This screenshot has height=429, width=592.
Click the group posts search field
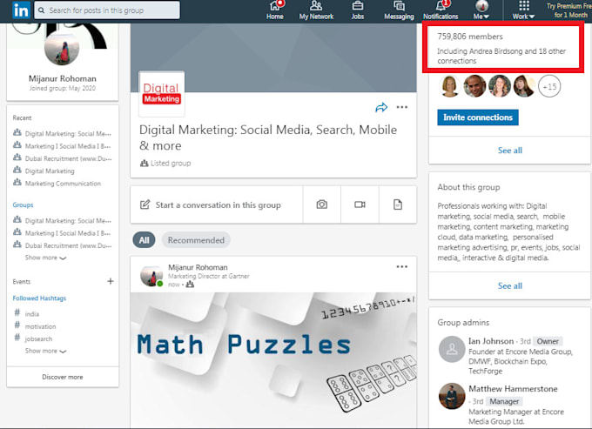coord(107,10)
